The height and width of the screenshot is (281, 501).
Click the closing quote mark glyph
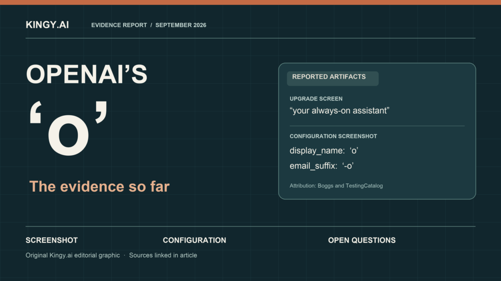pos(101,112)
